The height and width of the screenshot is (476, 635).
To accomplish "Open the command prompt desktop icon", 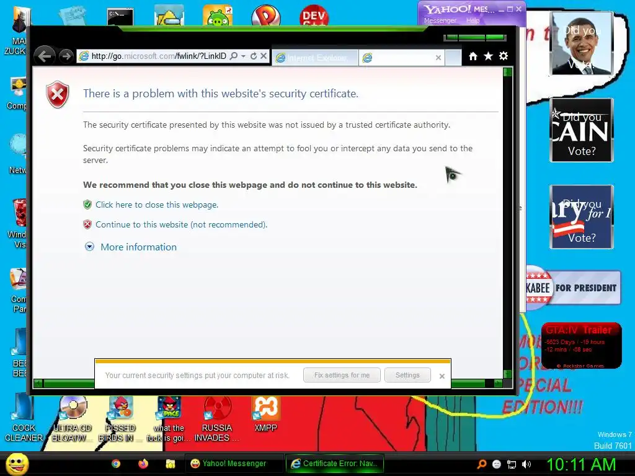I will coord(120,17).
